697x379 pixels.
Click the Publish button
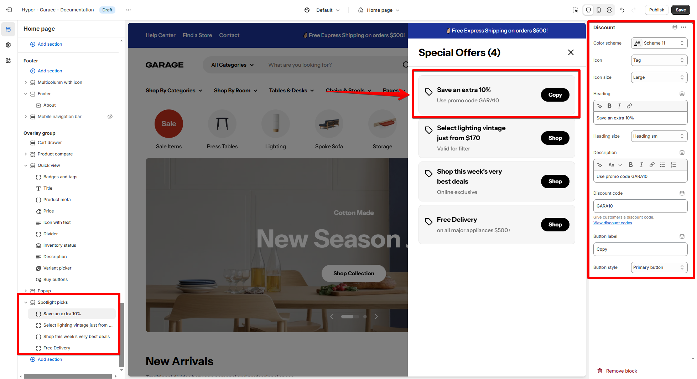point(656,10)
